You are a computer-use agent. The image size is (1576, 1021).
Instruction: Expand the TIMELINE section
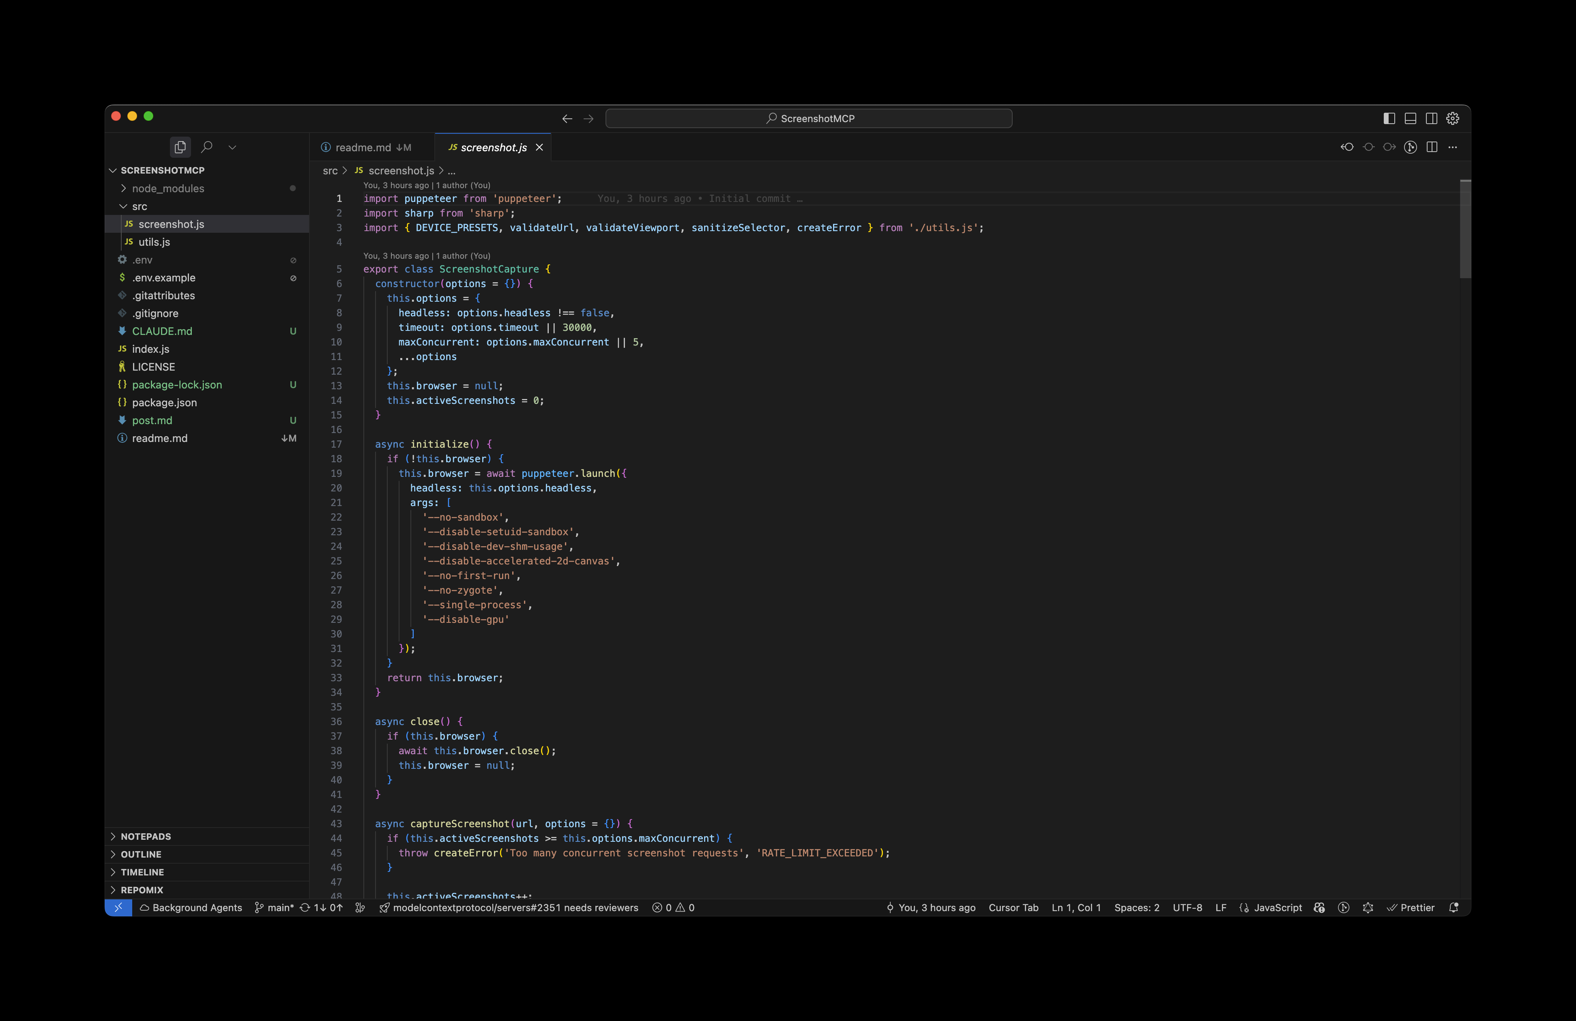(207, 872)
